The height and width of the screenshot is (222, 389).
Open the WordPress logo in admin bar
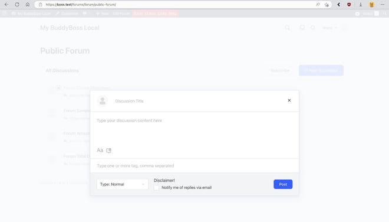pyautogui.click(x=4, y=14)
